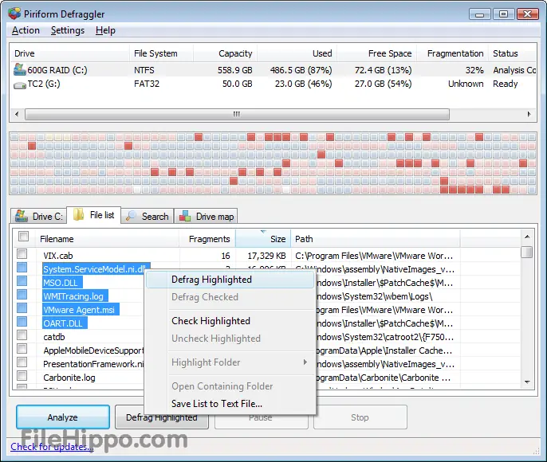Image resolution: width=547 pixels, height=462 pixels.
Task: Switch to the Drive map tab
Action: click(x=206, y=216)
